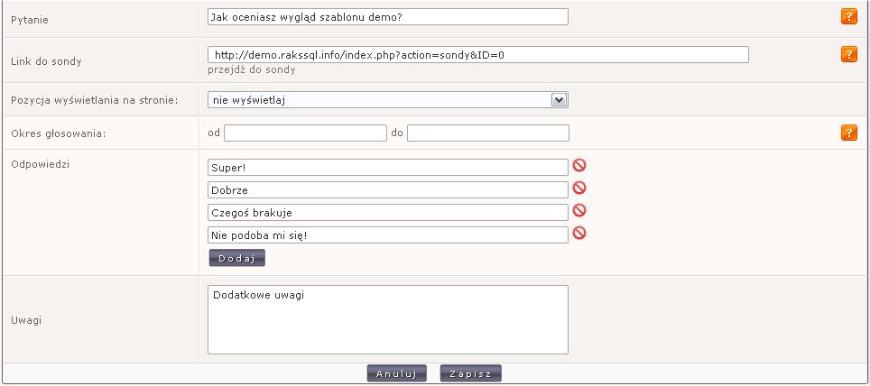Remove the 'Czegoś brakuje' answer
The height and width of the screenshot is (386, 870).
[x=579, y=210]
